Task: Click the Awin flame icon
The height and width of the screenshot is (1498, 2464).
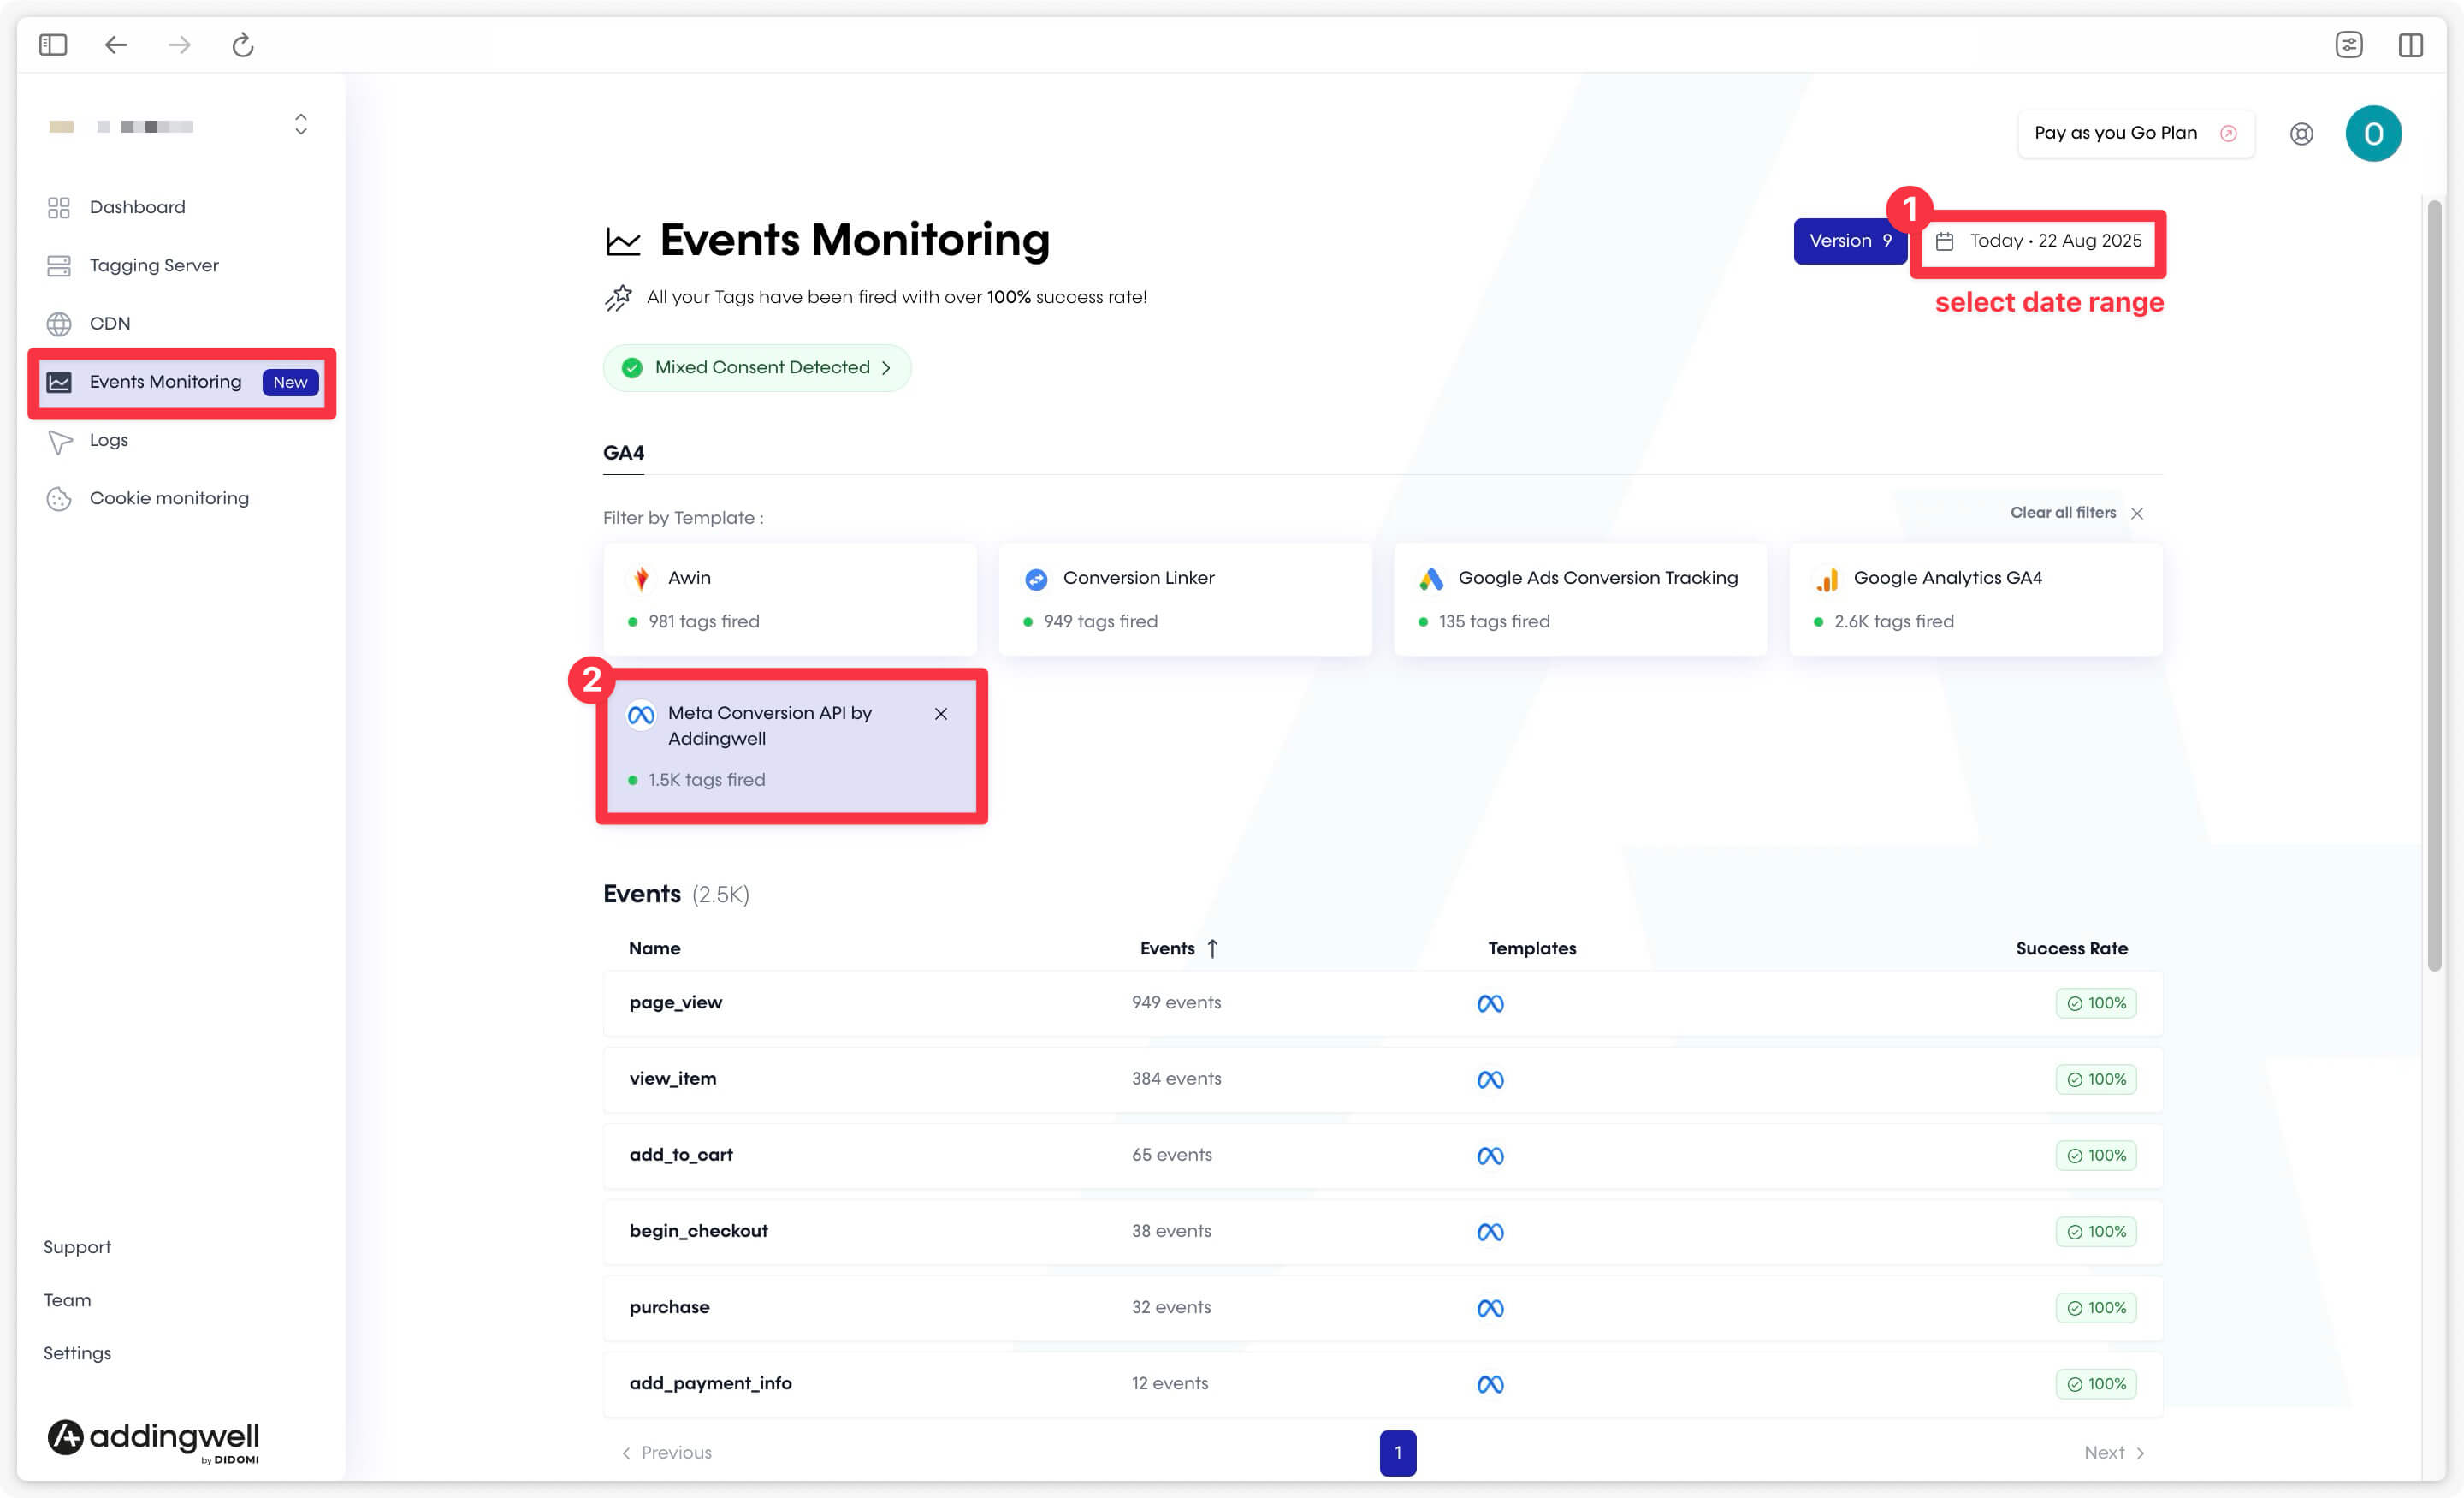Action: pos(641,579)
